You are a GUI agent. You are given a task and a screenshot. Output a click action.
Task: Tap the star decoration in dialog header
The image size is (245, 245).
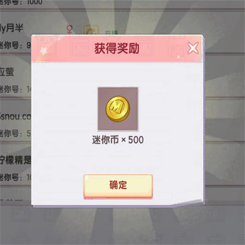44,51
